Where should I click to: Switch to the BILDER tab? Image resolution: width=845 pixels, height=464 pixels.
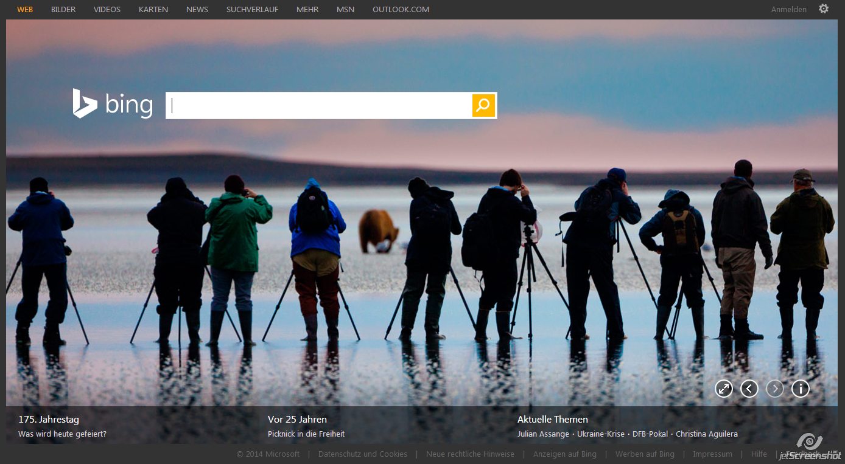tap(63, 10)
